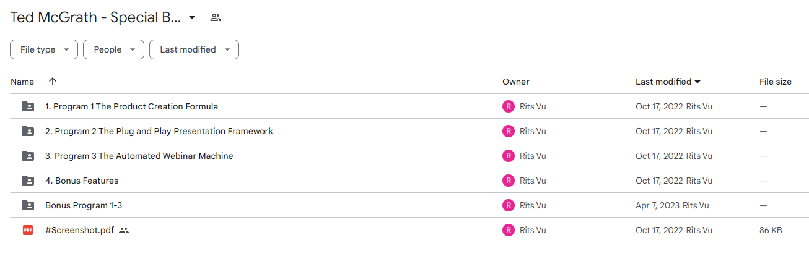
Task: Click the File size column header
Action: pyautogui.click(x=776, y=82)
